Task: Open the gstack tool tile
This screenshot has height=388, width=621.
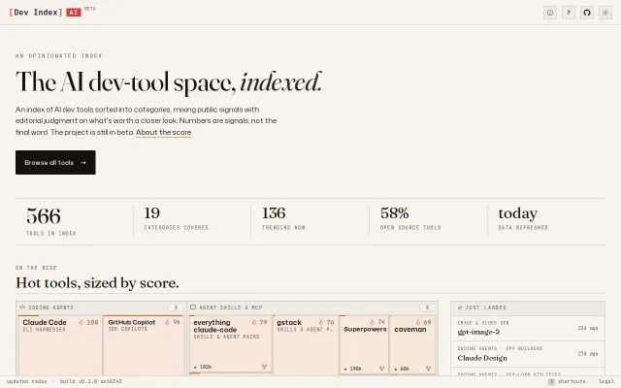Action: (x=306, y=345)
